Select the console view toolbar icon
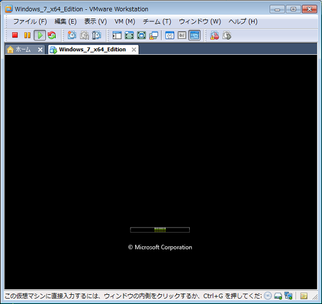This screenshot has width=322, height=304. pyautogui.click(x=194, y=35)
